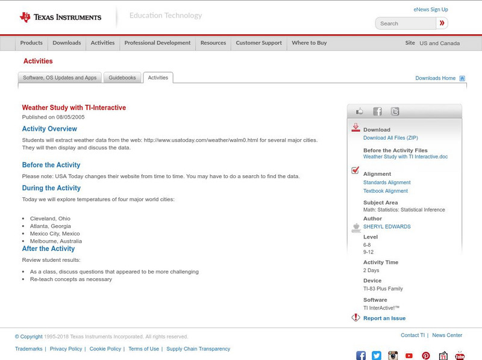Image resolution: width=482 pixels, height=360 pixels.
Task: Open the Resources menu
Action: click(x=213, y=43)
